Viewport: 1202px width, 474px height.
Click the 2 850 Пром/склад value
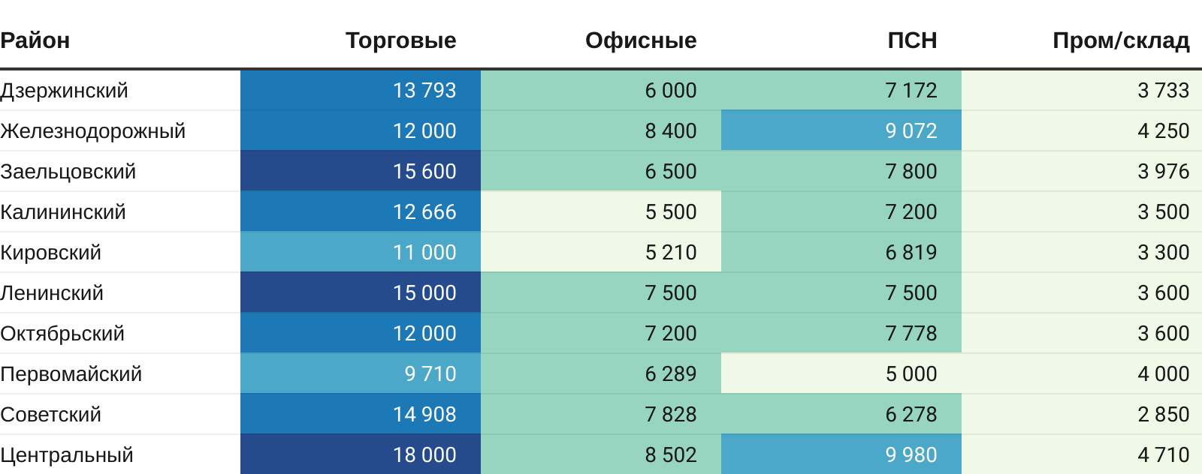[x=1163, y=415]
